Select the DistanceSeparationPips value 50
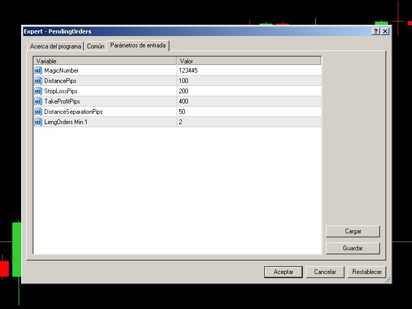Screen dimensions: 412x309 tap(249, 112)
